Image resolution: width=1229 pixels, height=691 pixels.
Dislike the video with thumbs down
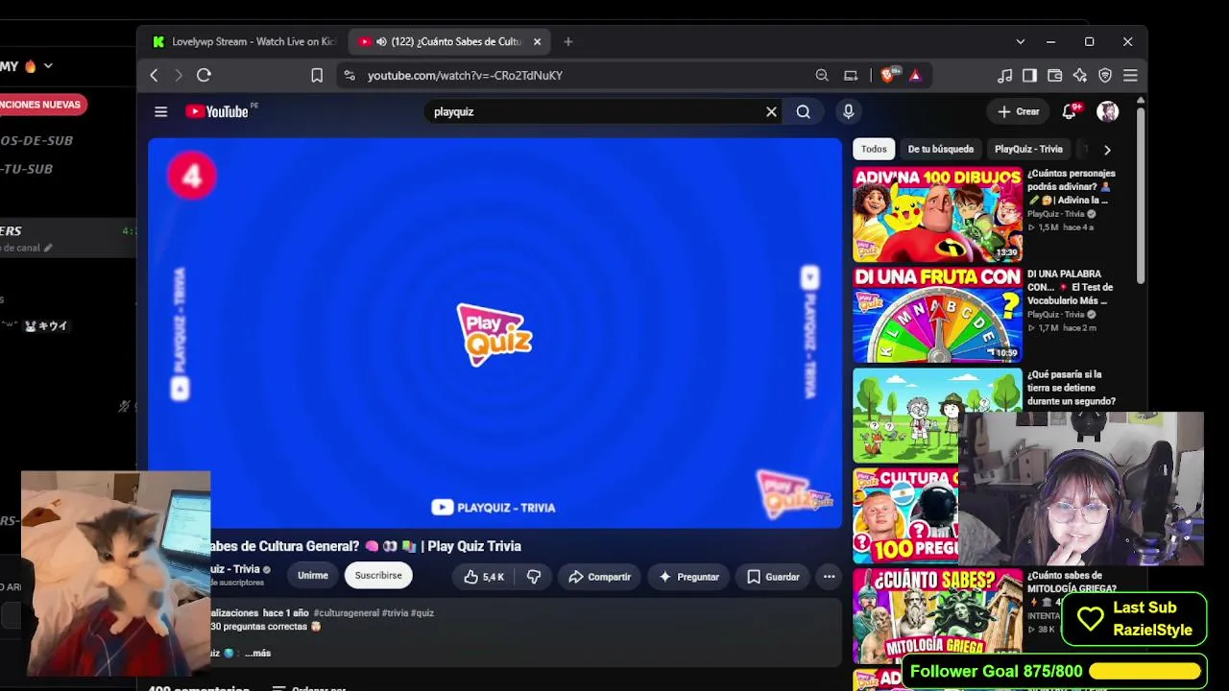pyautogui.click(x=534, y=577)
